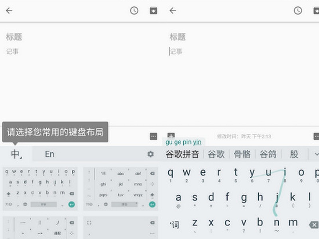
Task: Select candidate 股
Action: pyautogui.click(x=294, y=154)
